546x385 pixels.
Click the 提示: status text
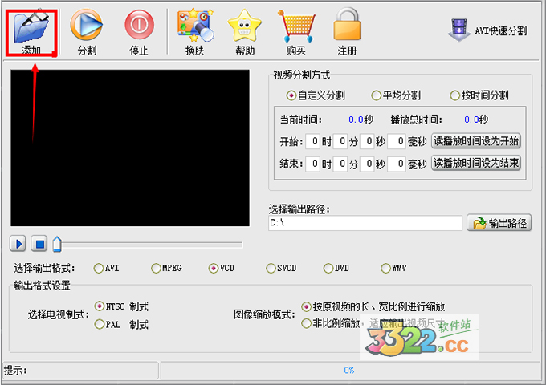pyautogui.click(x=15, y=371)
